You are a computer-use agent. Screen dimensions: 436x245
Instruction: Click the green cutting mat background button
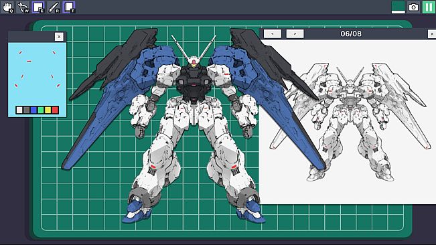click(398, 7)
